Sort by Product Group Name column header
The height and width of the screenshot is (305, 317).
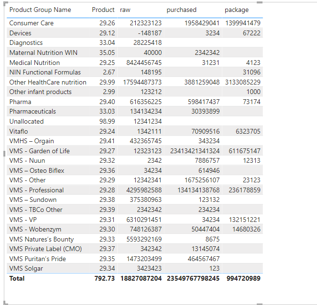[40, 10]
